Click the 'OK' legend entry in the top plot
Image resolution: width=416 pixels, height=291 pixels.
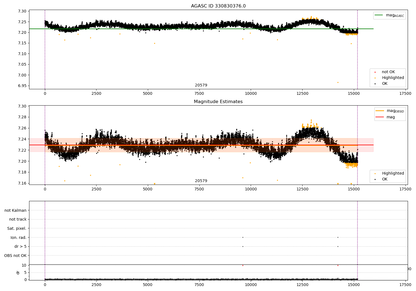pos(381,84)
